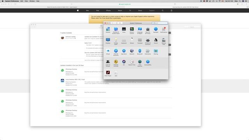Click the Apple logo on website navbar
Viewport: 249px width, 140px height.
point(78,10)
